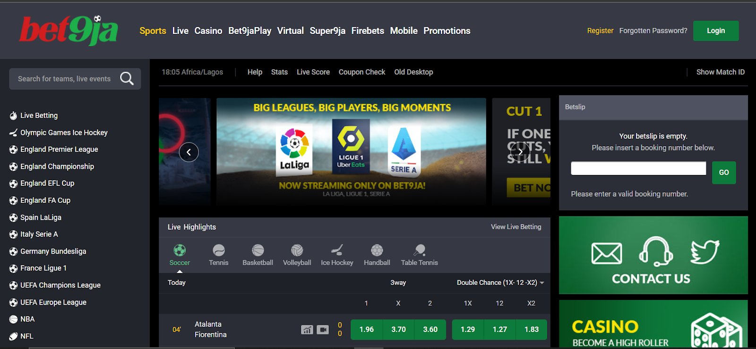Select the Tennis sport icon
Viewport: 756px width, 349px height.
click(219, 250)
